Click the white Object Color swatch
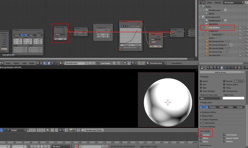Screen dimensions: 248x148 [233, 98]
